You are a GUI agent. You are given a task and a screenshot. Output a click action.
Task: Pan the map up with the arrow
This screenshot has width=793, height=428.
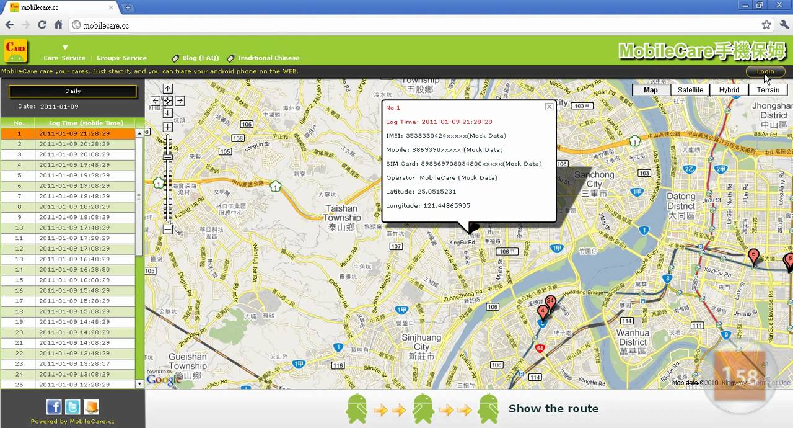(167, 89)
